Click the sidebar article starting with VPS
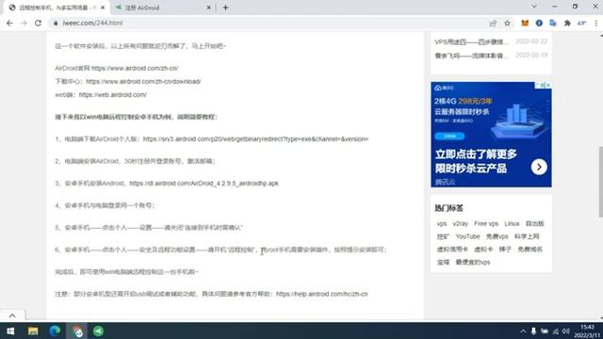Image resolution: width=603 pixels, height=339 pixels. click(471, 41)
